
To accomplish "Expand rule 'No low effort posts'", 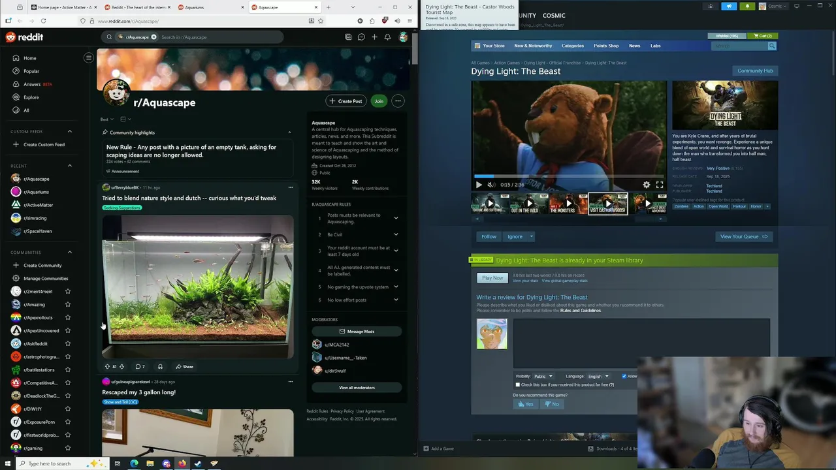I will click(396, 300).
